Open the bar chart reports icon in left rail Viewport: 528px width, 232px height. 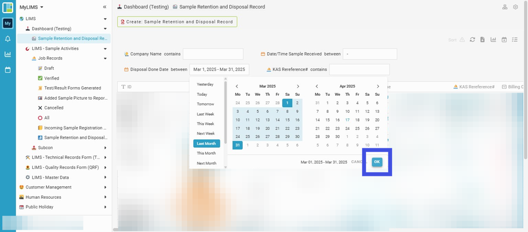point(7,54)
